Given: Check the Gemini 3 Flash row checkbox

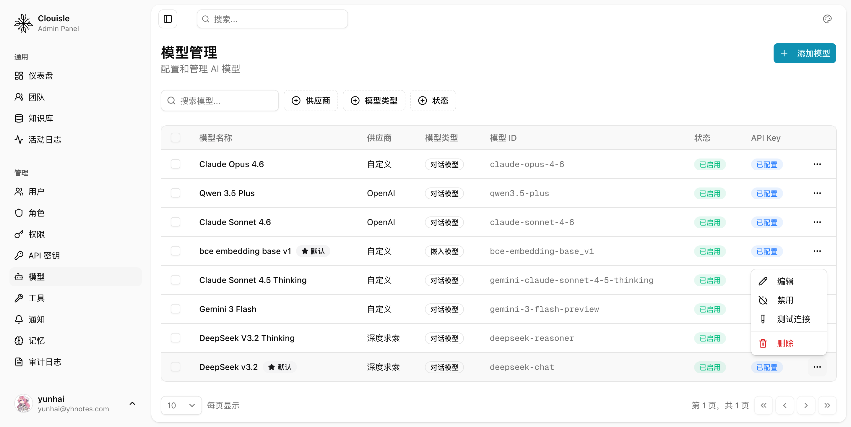Looking at the screenshot, I should [x=176, y=309].
